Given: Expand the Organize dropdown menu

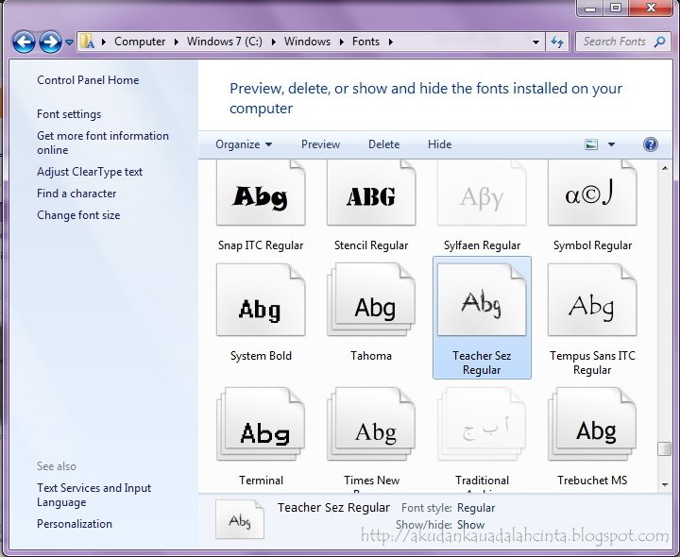Looking at the screenshot, I should click(x=244, y=144).
